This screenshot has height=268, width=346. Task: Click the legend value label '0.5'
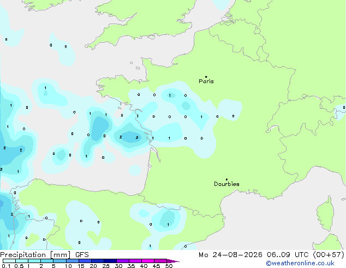click(x=19, y=266)
